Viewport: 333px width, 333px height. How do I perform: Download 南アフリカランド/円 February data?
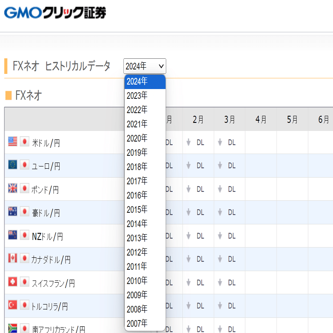[x=195, y=329]
